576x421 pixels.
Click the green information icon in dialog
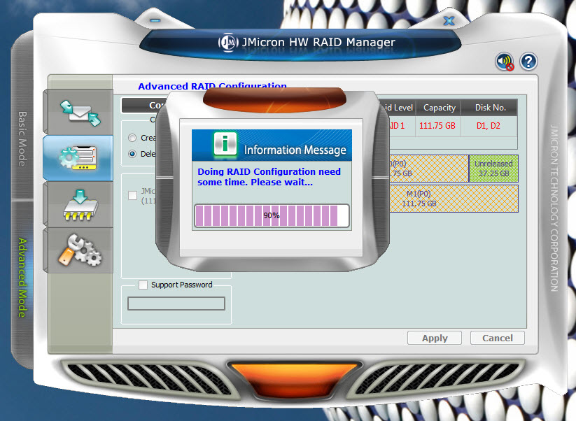pyautogui.click(x=225, y=144)
